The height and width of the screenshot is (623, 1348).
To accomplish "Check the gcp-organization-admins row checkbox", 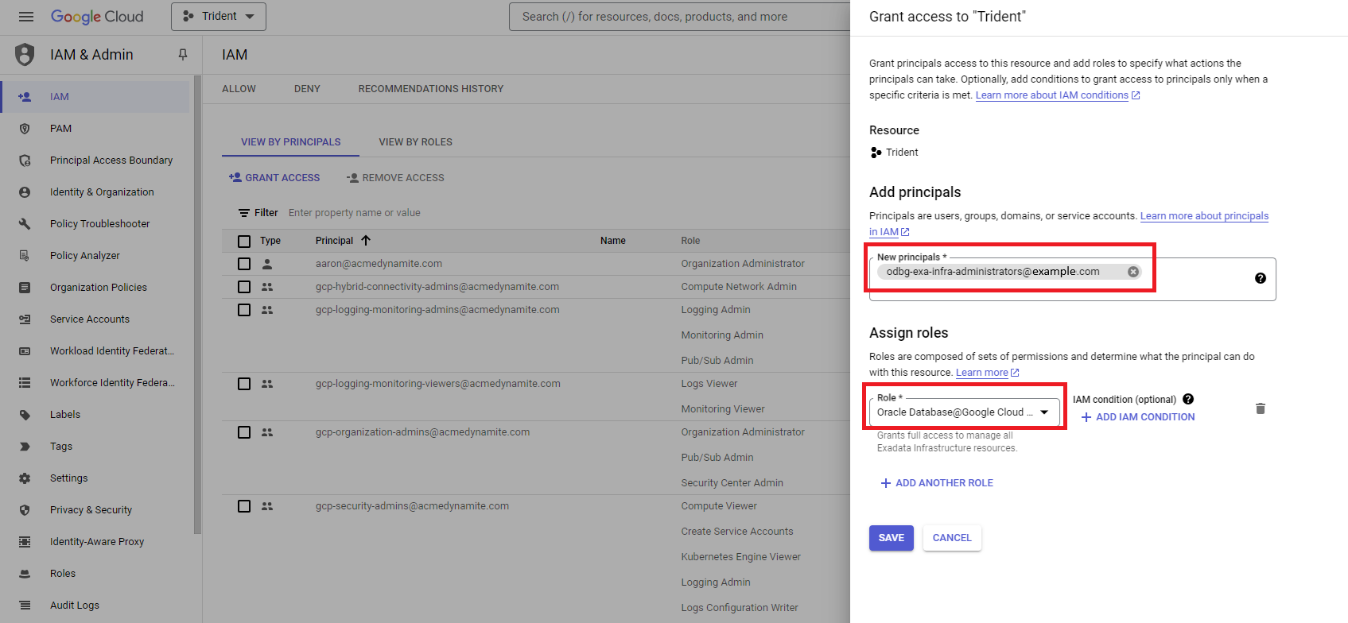I will coord(244,432).
